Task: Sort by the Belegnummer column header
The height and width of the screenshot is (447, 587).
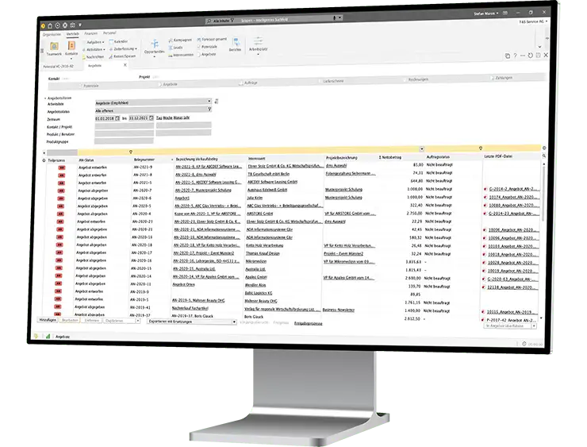Action: click(144, 160)
